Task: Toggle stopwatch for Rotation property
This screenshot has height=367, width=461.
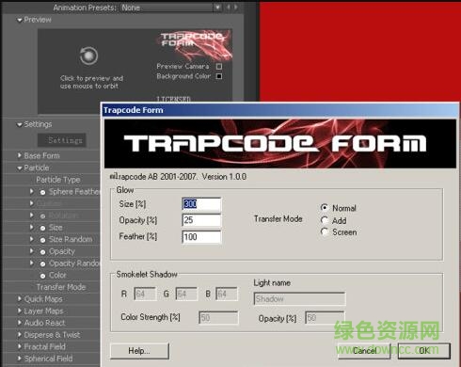Action: click(x=43, y=216)
